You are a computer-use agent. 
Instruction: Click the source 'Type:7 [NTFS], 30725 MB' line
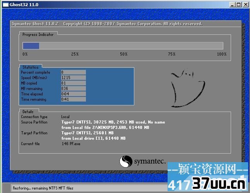click(x=113, y=122)
